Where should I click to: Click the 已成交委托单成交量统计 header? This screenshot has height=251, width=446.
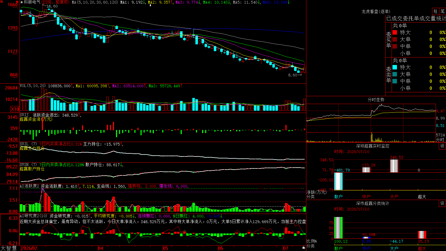(416, 18)
